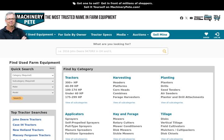Open Mower Conditioners subcategory
This screenshot has width=224, height=140.
click(x=128, y=126)
